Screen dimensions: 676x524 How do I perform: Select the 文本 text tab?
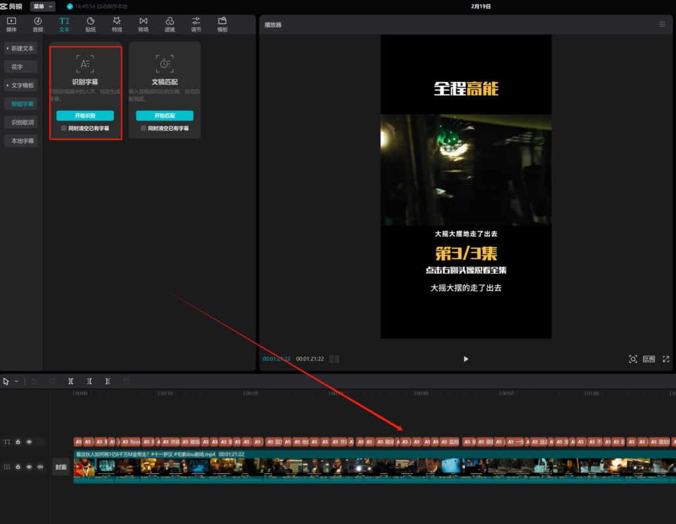pyautogui.click(x=64, y=24)
